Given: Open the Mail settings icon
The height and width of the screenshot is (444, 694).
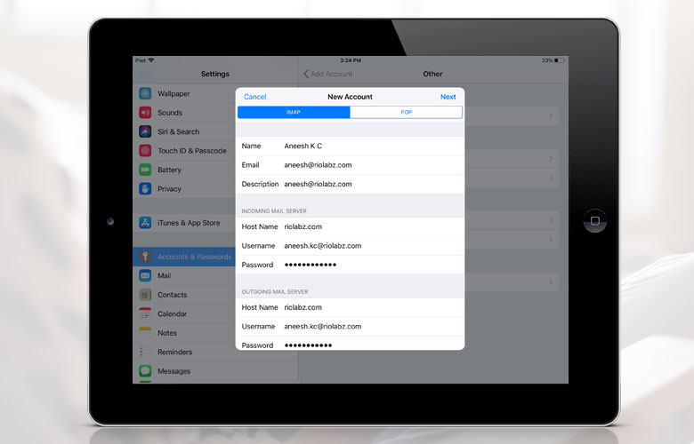Looking at the screenshot, I should (145, 276).
